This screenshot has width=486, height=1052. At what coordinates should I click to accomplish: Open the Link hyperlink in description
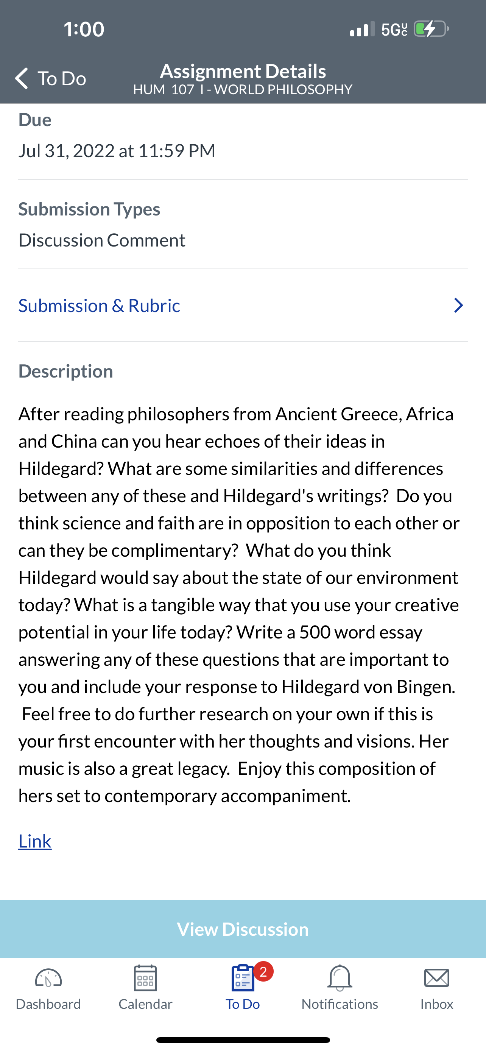35,841
